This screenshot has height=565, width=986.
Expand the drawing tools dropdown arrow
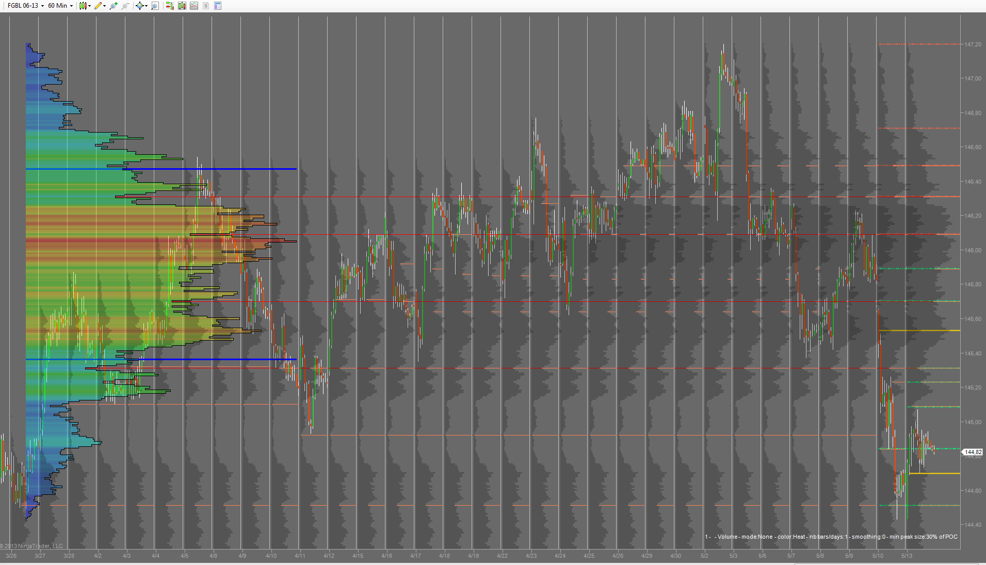coord(105,6)
